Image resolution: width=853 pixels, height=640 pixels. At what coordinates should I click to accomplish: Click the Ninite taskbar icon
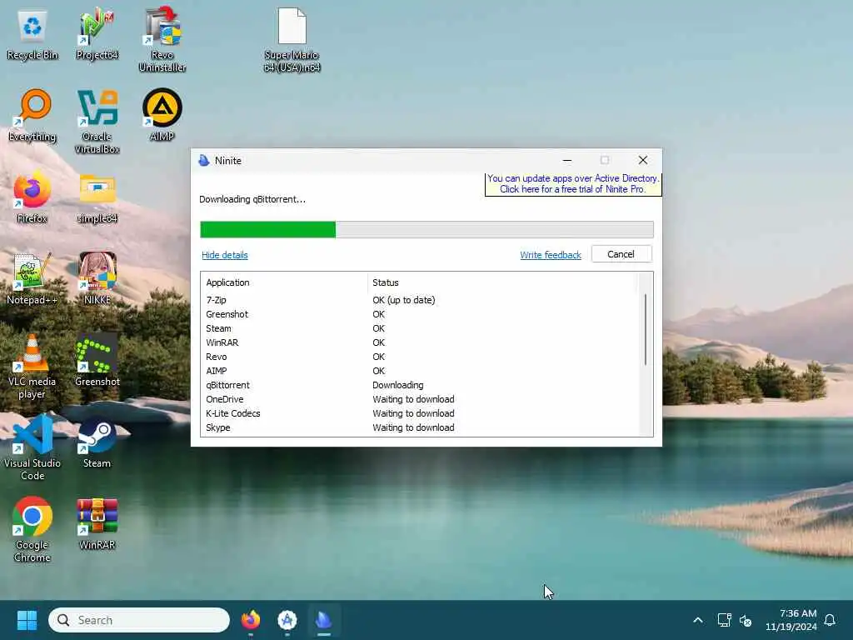[323, 620]
